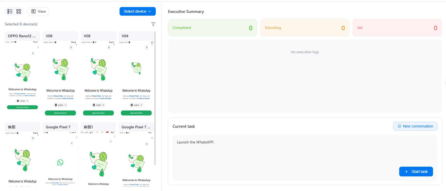Switch to grid view layout icon
This screenshot has height=191, width=446.
click(19, 11)
